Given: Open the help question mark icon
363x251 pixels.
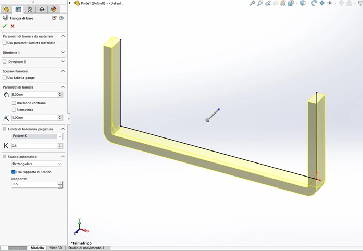Looking at the screenshot, I should [61, 18].
